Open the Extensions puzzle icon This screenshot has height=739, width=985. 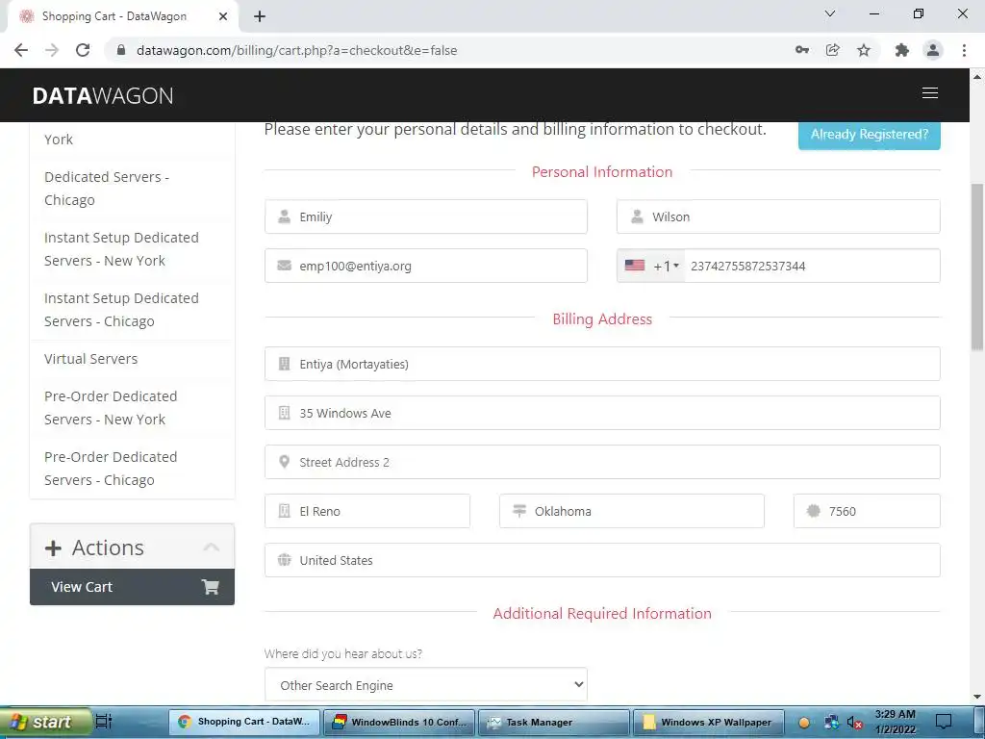[902, 50]
